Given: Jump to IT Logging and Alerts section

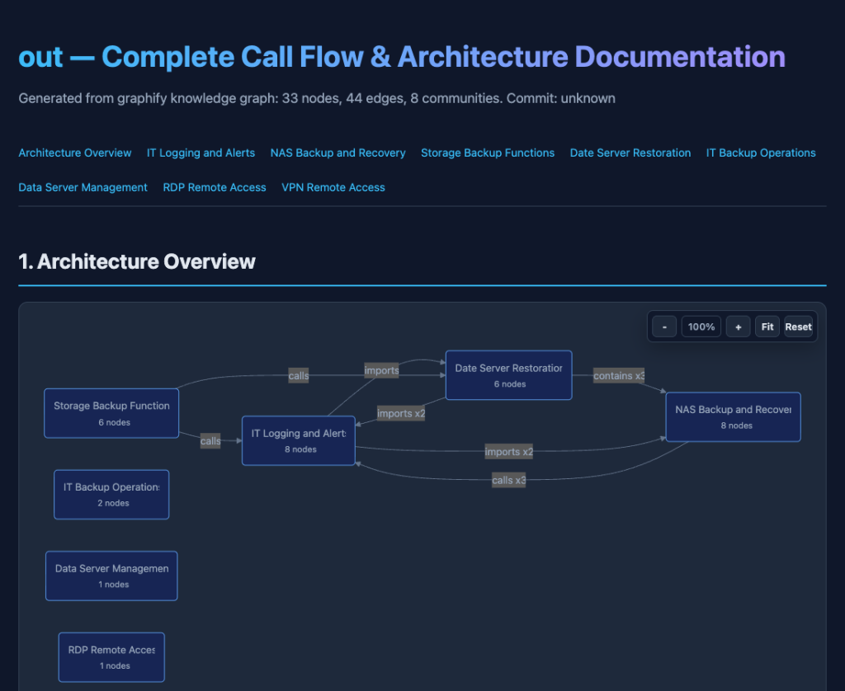Looking at the screenshot, I should pos(201,153).
